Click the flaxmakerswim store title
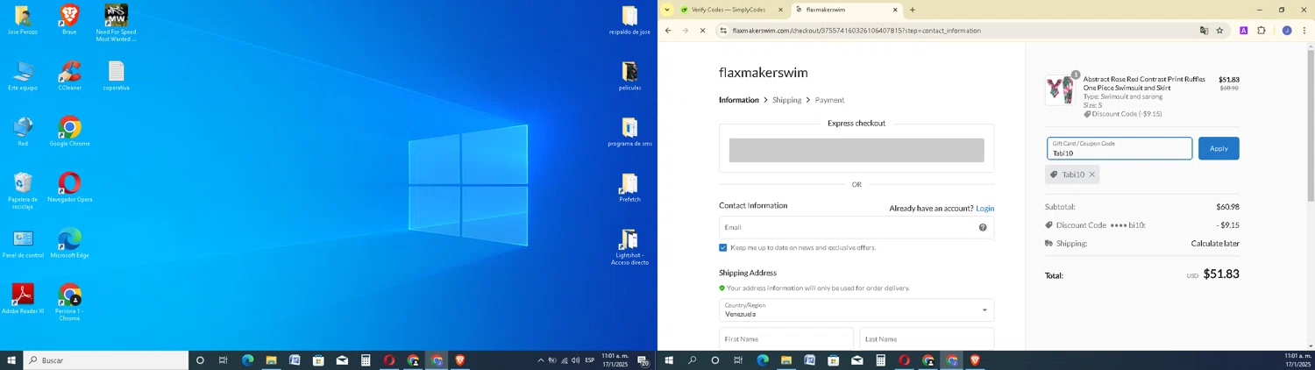This screenshot has height=370, width=1315. pos(764,73)
